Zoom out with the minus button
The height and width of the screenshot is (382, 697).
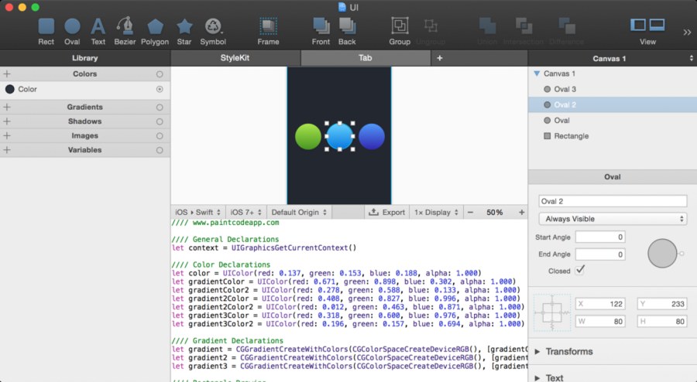click(470, 213)
